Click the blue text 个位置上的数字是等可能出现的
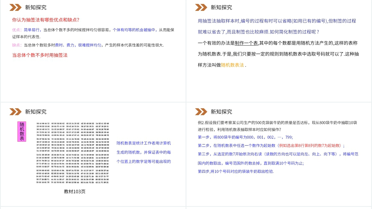 coord(143,162)
